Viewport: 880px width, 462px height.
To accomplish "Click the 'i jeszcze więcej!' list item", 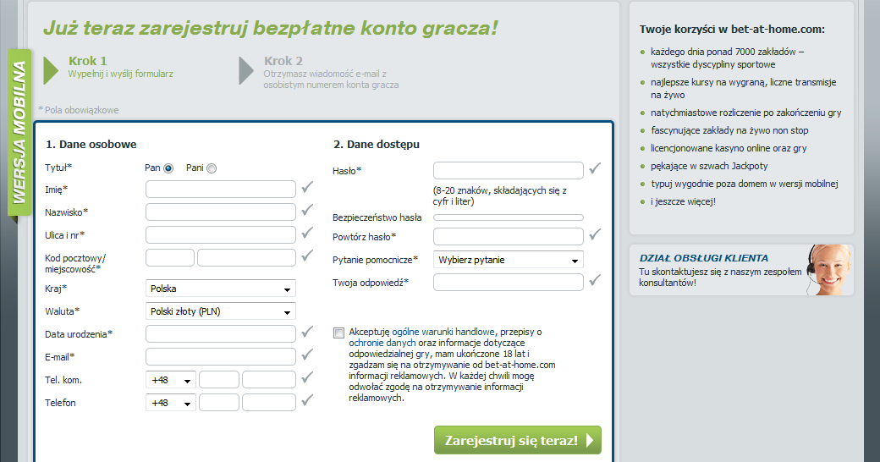I will (x=683, y=201).
